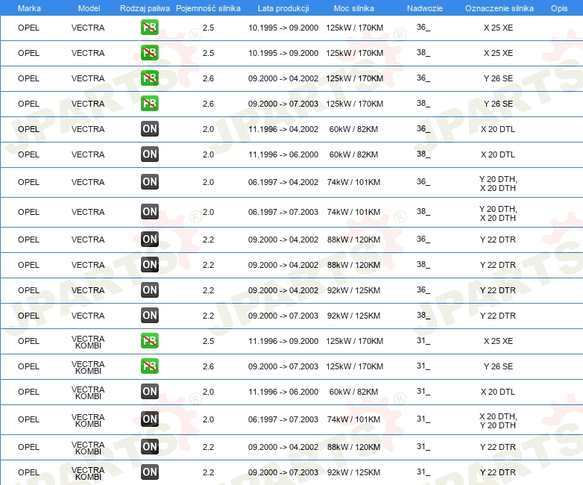Screen dimensions: 583x485
Task: Select diesel ON icon in 88kW body 36_ row
Action: pyautogui.click(x=149, y=240)
